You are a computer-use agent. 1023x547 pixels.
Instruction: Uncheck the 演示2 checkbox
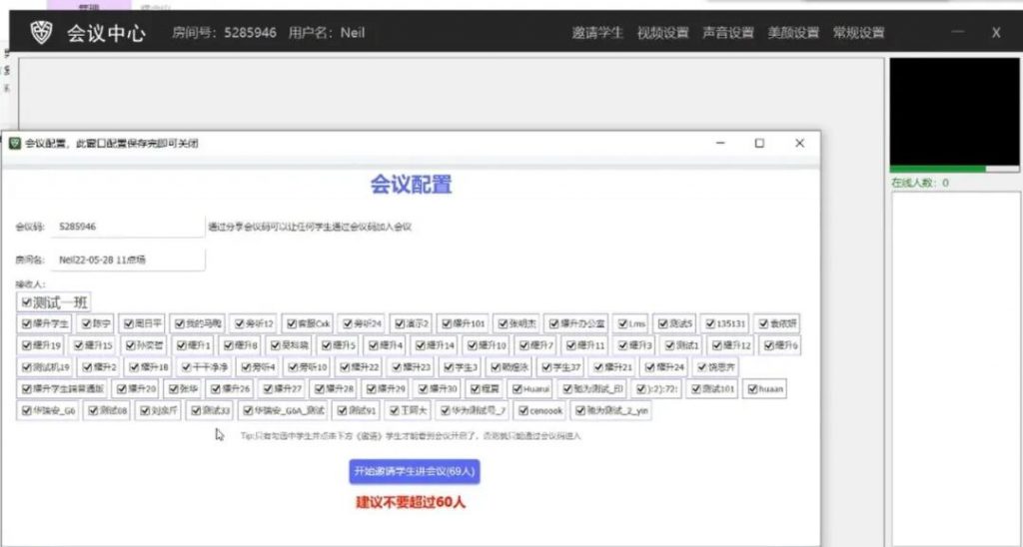tap(400, 323)
